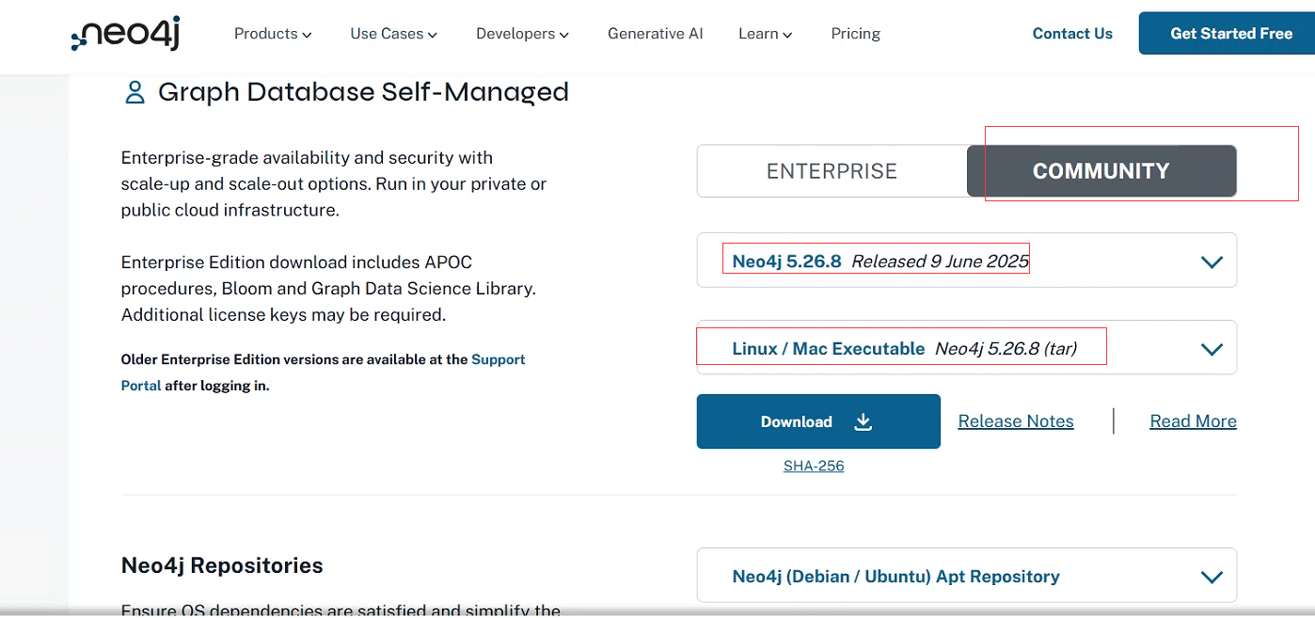Image resolution: width=1315 pixels, height=618 pixels.
Task: Follow the Support Portal link
Action: point(498,359)
